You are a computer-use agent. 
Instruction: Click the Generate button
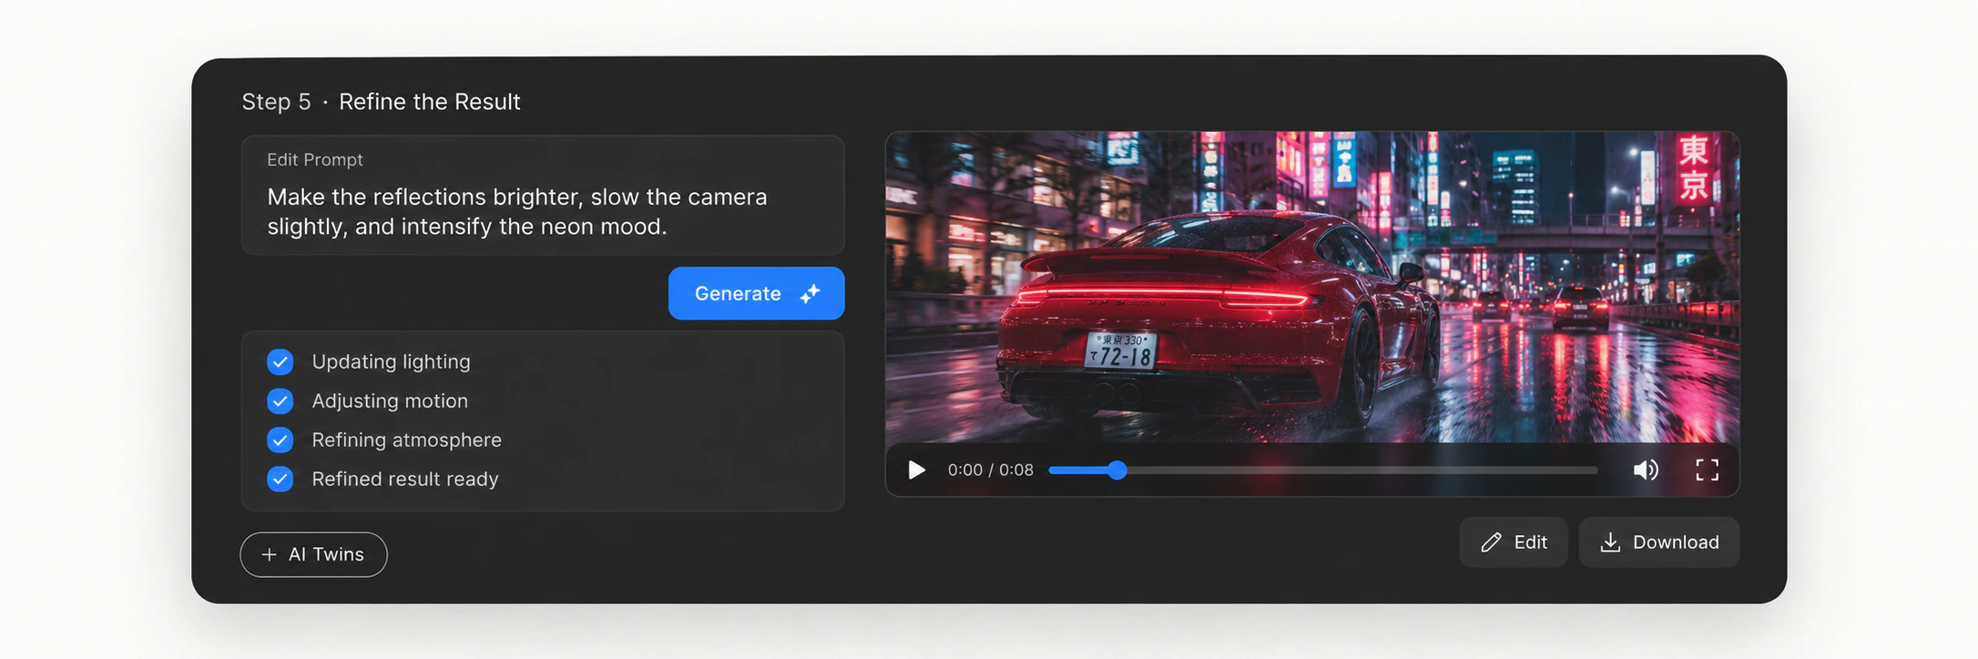(756, 293)
